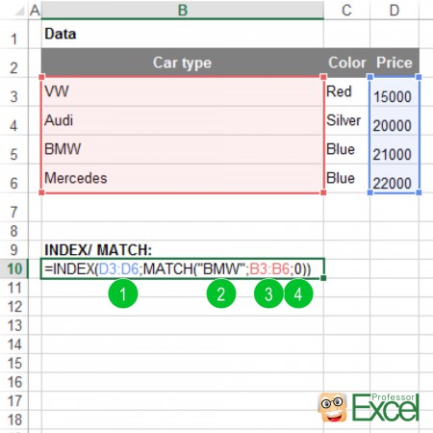This screenshot has width=433, height=433.
Task: Click the Car type header cell
Action: tap(183, 63)
